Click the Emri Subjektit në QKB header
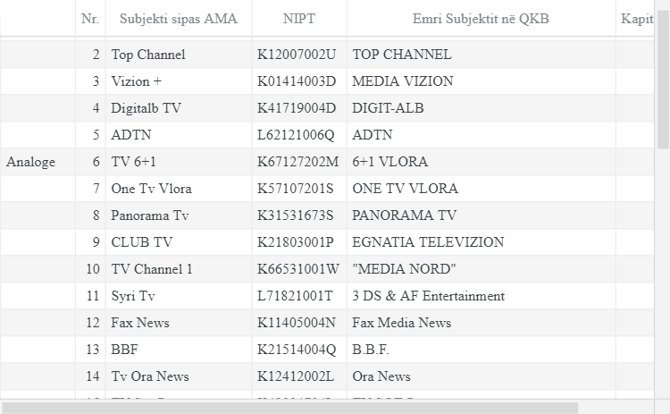 tap(481, 19)
